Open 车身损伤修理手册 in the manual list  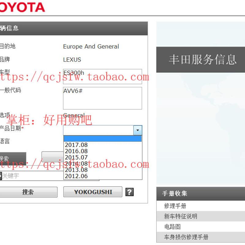pyautogui.click(x=201, y=237)
